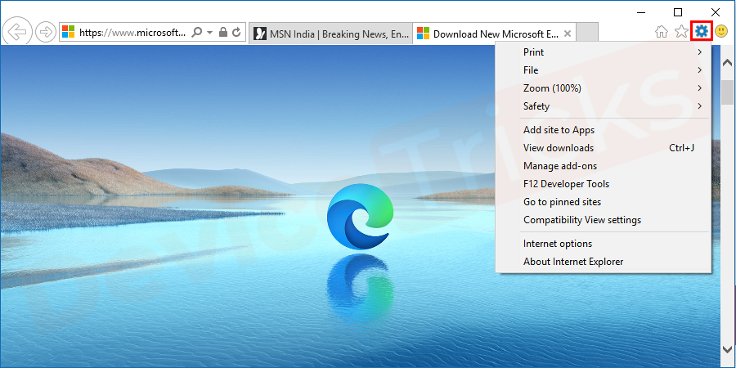Click the scrollbar down arrow
The image size is (736, 368).
(x=727, y=348)
